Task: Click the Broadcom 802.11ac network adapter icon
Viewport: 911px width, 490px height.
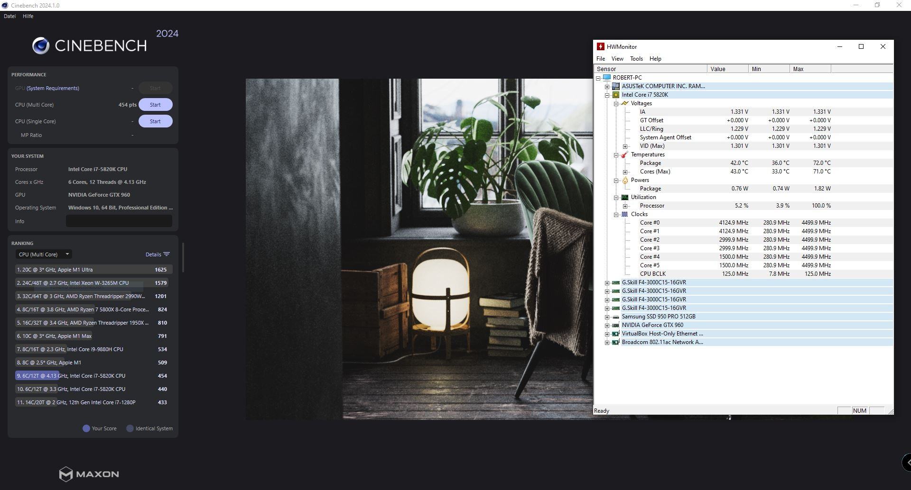Action: click(616, 342)
